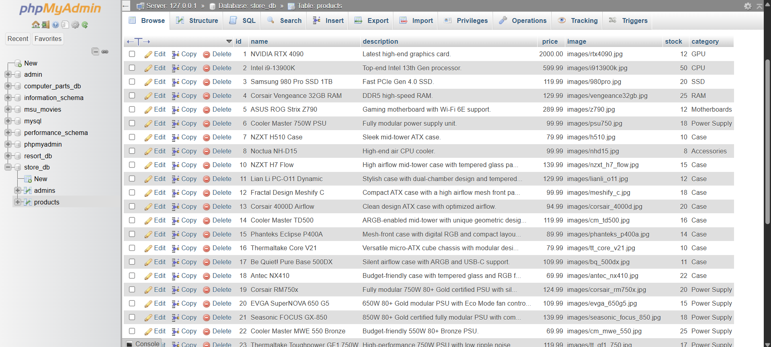
Task: Click the page settings gear at top right
Action: [748, 6]
